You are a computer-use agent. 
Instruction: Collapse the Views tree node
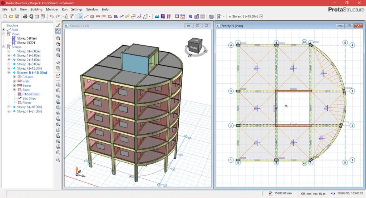(4, 34)
